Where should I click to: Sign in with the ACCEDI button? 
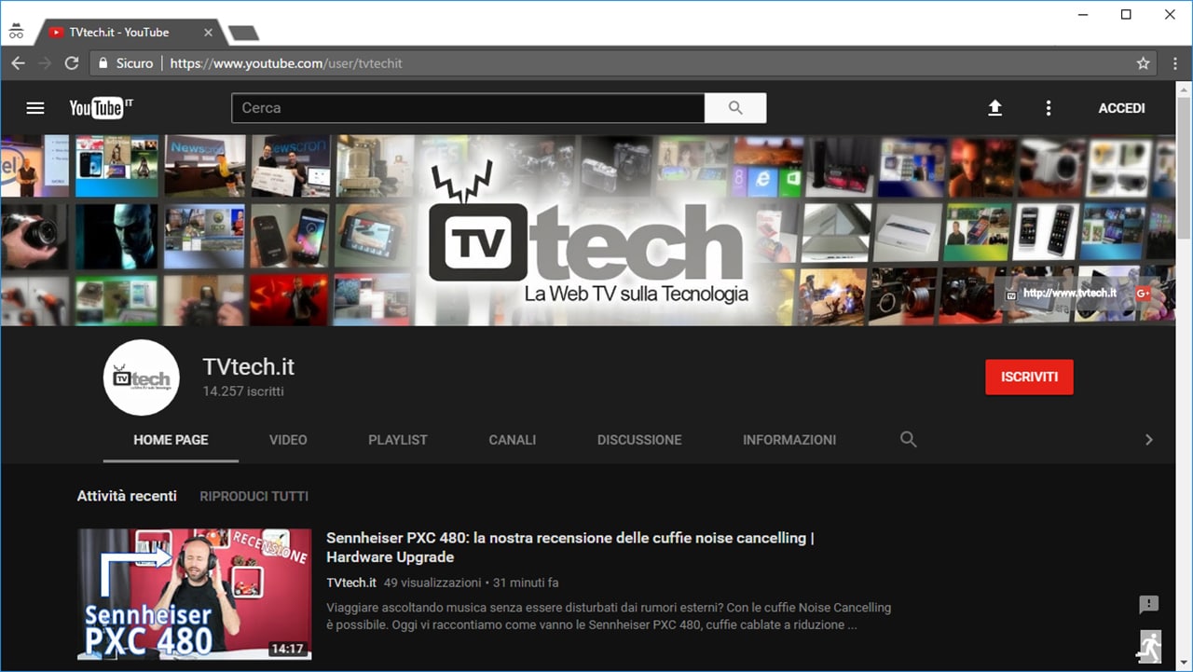click(x=1121, y=108)
